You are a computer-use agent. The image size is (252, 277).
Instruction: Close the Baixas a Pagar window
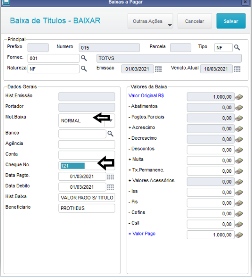[245, 2]
